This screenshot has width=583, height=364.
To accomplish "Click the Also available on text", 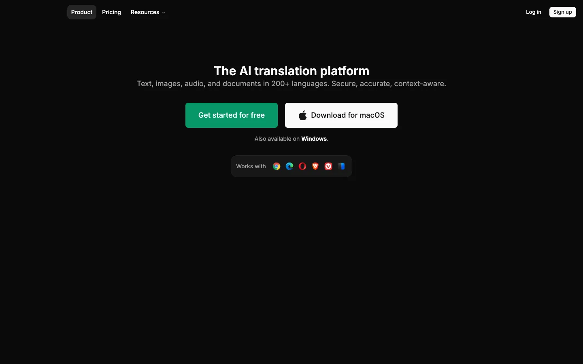I will tap(277, 139).
